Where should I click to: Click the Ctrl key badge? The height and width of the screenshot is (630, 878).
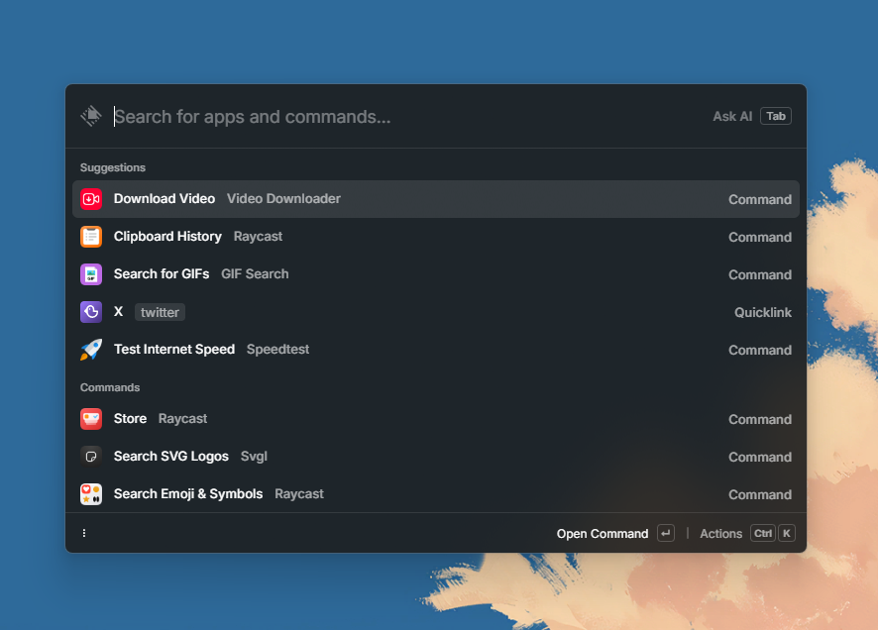point(763,533)
